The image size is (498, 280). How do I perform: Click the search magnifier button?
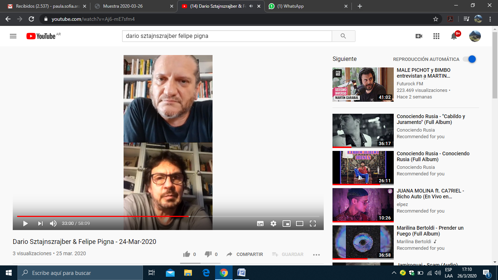pyautogui.click(x=343, y=36)
